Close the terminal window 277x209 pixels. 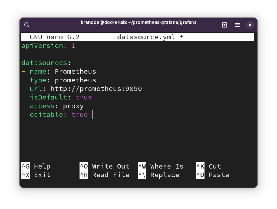(x=250, y=25)
